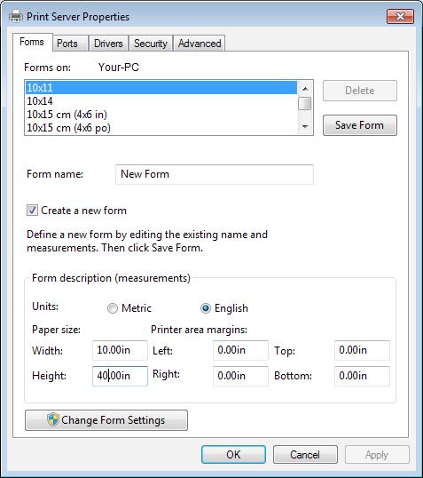Select the Metric units radio button
The image size is (423, 478).
pyautogui.click(x=113, y=308)
